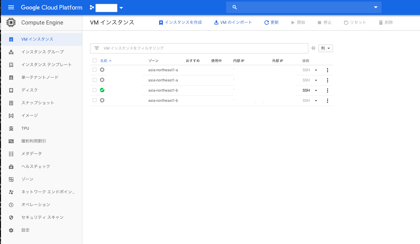Open the SSH dropdown for the running instance
The height and width of the screenshot is (244, 420).
pyautogui.click(x=315, y=90)
